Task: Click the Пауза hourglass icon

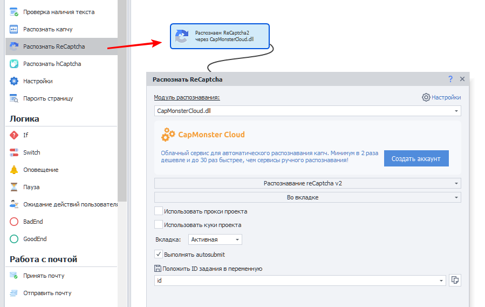Action: pos(14,187)
